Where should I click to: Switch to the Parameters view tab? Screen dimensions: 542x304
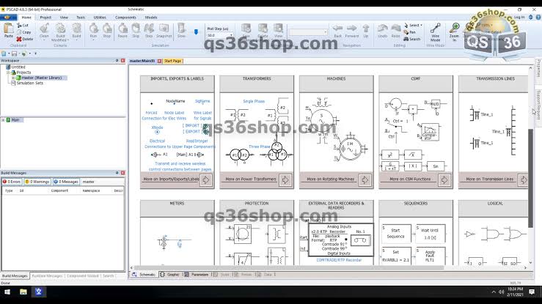197,275
